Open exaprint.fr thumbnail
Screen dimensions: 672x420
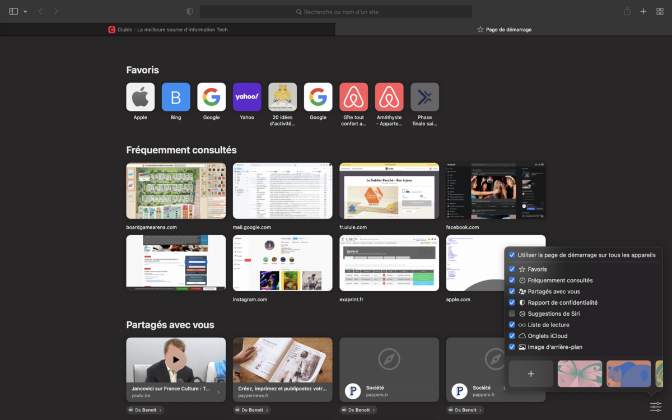pyautogui.click(x=389, y=263)
